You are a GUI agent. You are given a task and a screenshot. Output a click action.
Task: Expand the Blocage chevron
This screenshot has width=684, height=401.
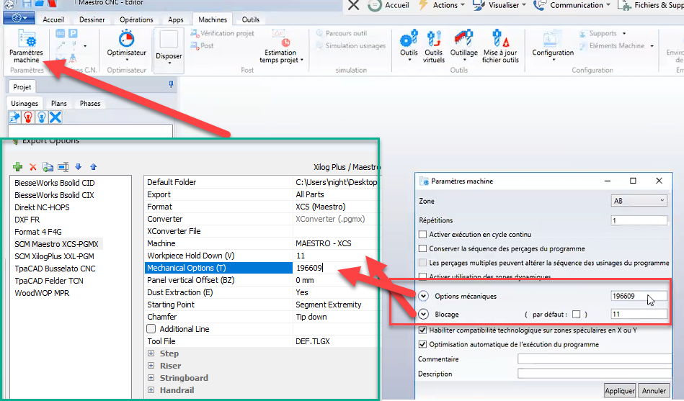tap(423, 315)
